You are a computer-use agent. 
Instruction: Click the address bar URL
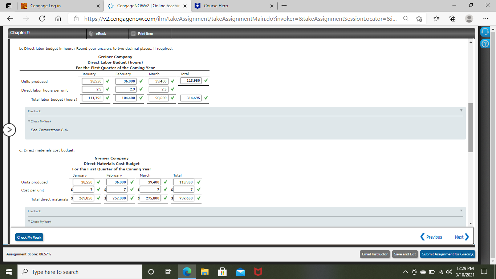(x=240, y=19)
